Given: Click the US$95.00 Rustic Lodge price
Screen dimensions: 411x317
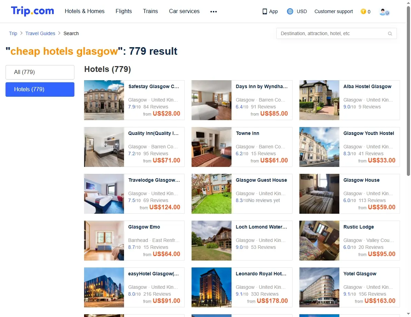Looking at the screenshot, I should [382, 254].
